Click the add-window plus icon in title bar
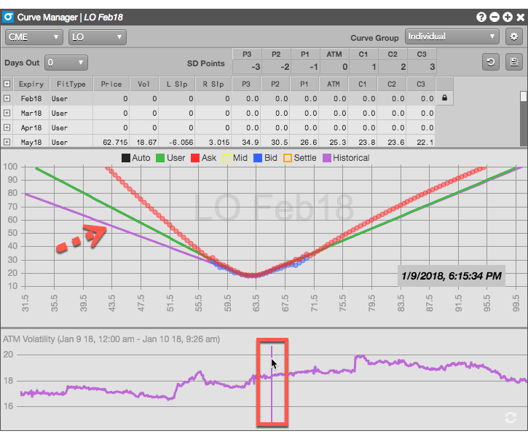528x439 pixels. click(507, 16)
